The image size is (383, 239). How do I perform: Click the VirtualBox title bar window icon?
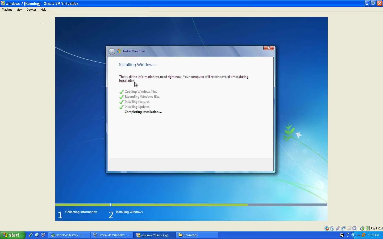(3, 3)
